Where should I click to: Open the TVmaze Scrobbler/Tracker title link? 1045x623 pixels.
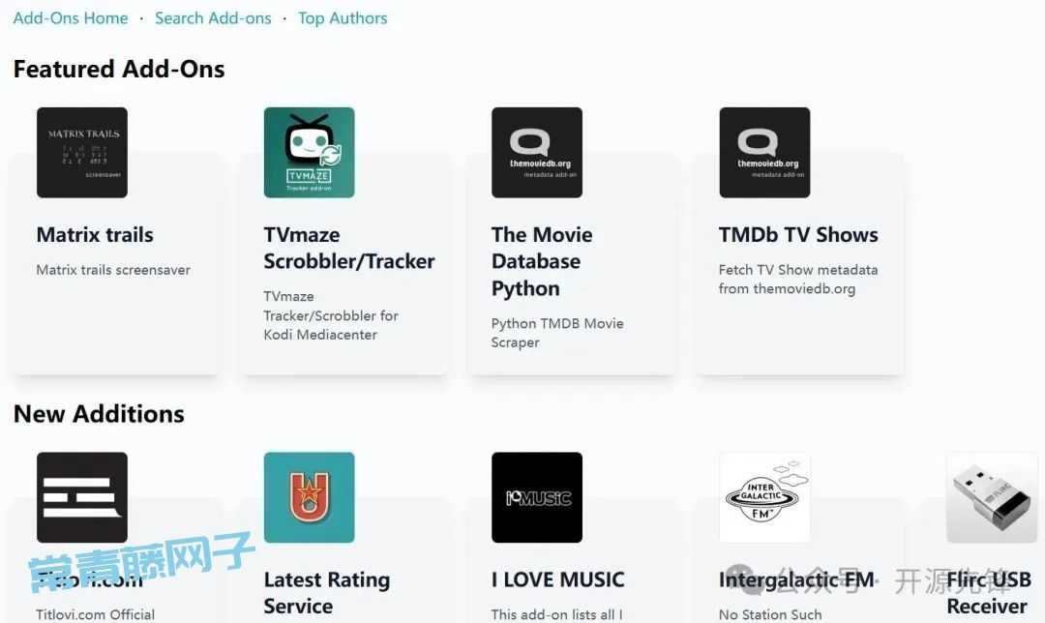click(x=349, y=248)
